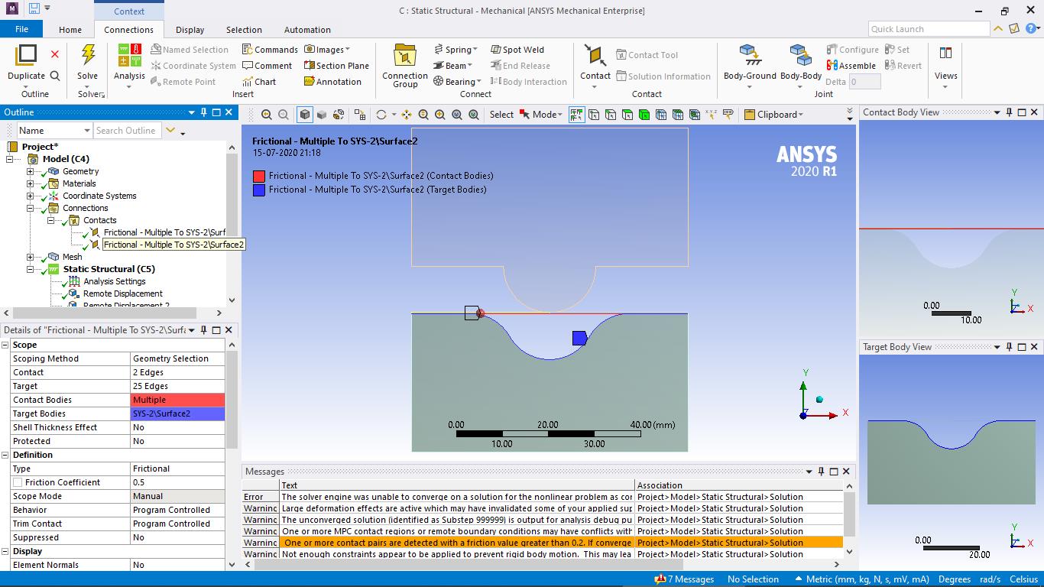Collapse the Connections tree node

pyautogui.click(x=31, y=208)
